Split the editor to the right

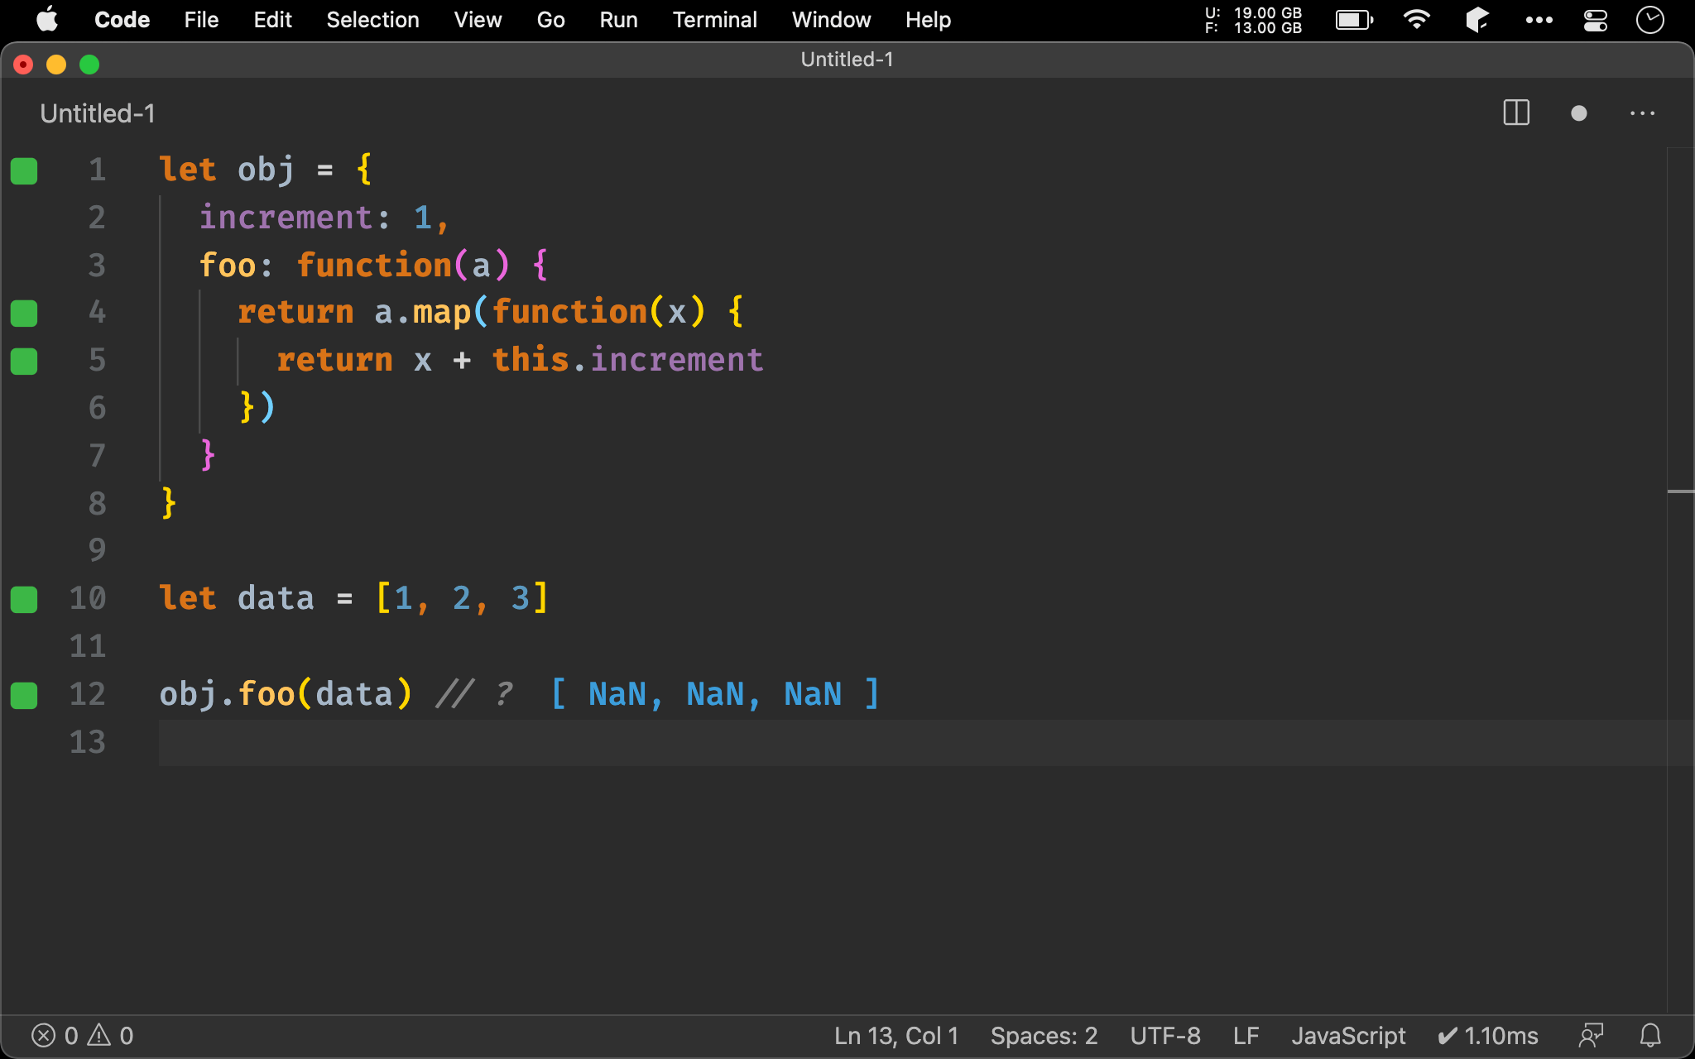[1516, 113]
